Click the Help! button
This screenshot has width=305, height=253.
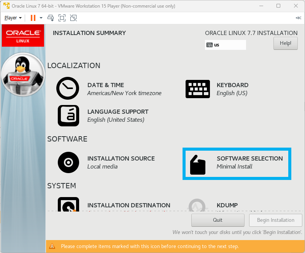click(286, 43)
